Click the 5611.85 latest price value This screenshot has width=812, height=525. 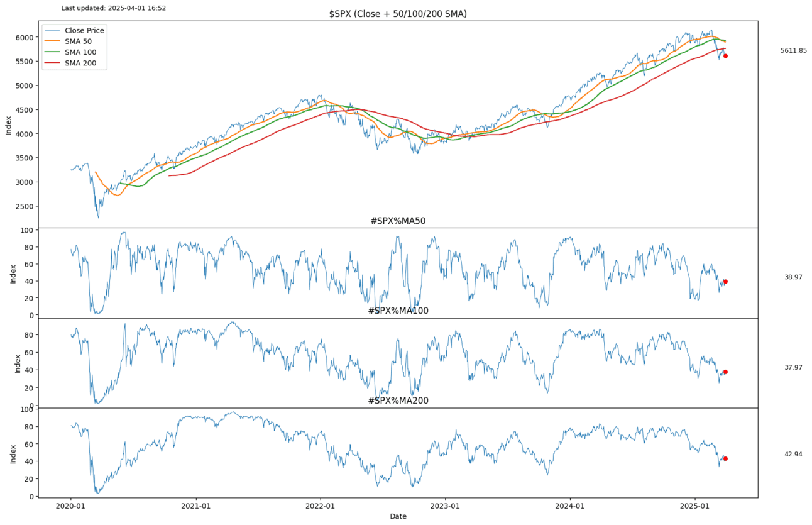click(x=793, y=50)
